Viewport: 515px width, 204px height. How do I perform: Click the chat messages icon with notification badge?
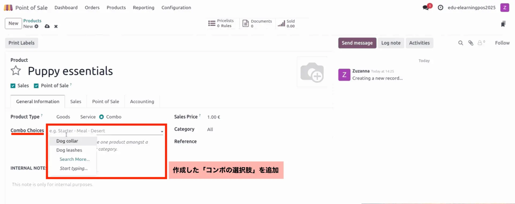[x=426, y=8]
